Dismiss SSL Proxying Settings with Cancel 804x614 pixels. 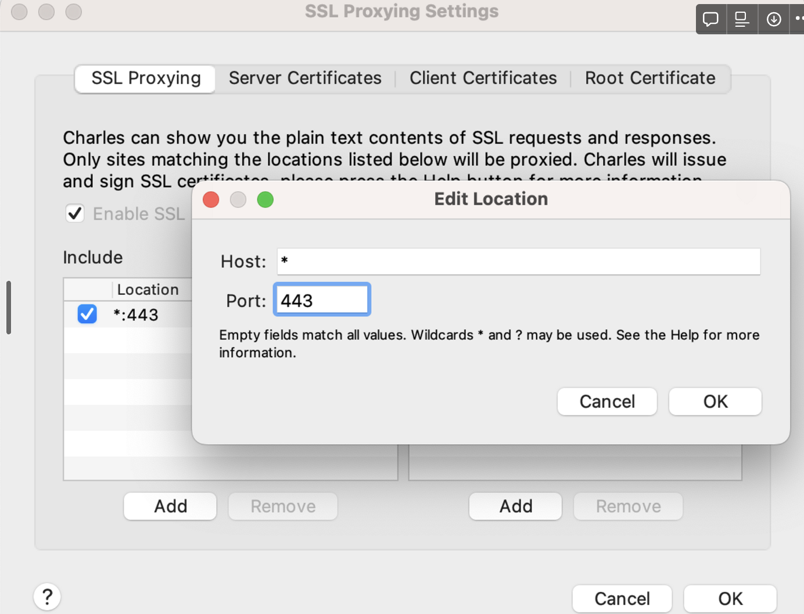pos(622,598)
